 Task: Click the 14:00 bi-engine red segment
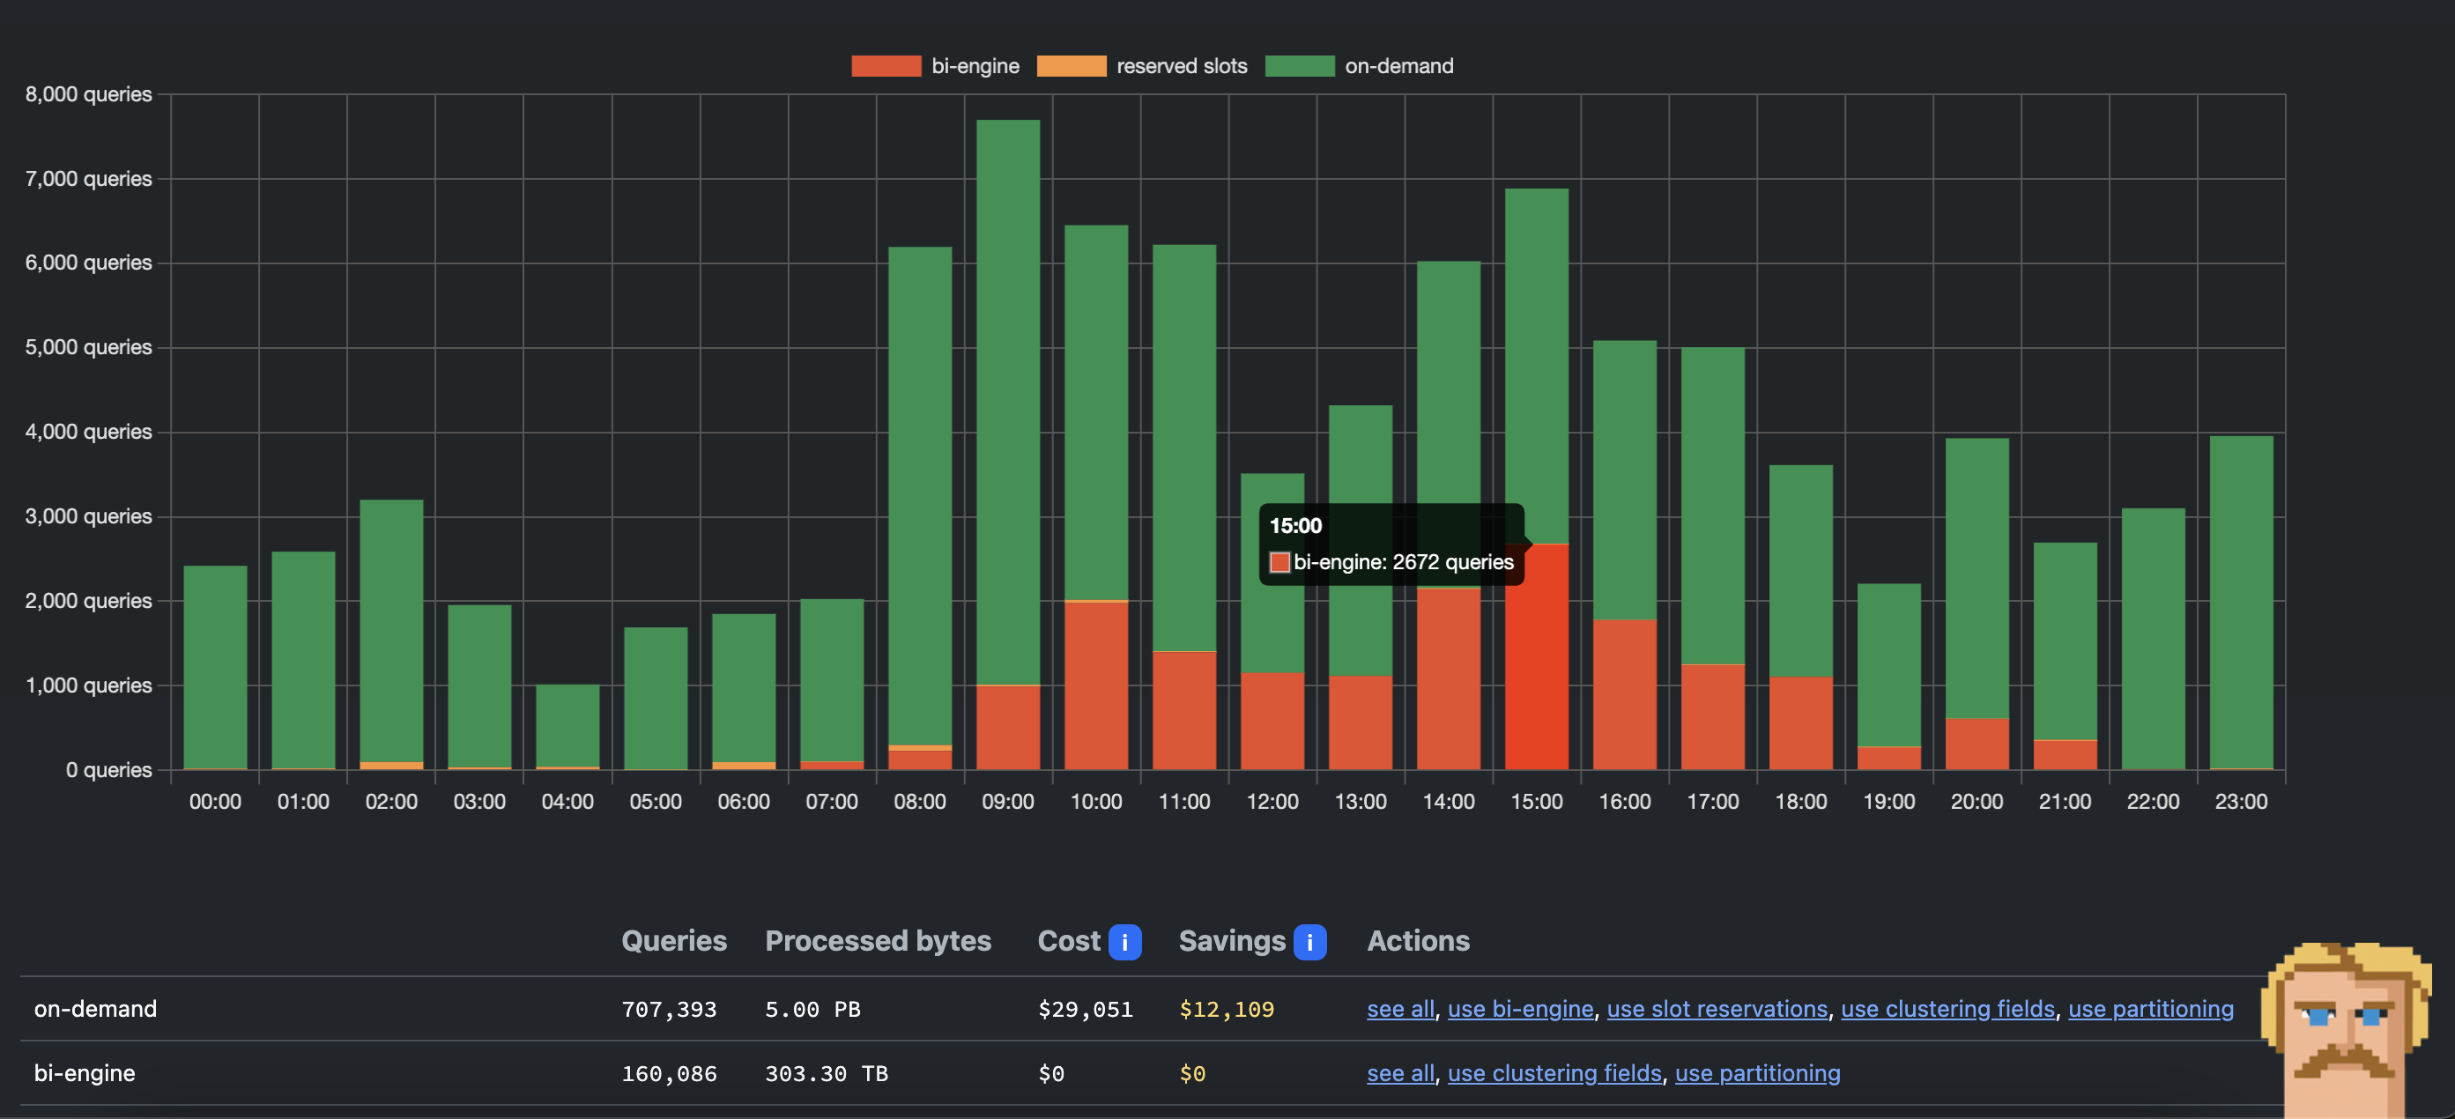(1448, 679)
